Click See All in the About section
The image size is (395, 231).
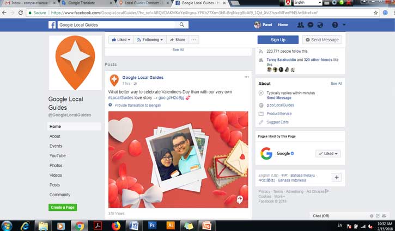click(x=336, y=84)
